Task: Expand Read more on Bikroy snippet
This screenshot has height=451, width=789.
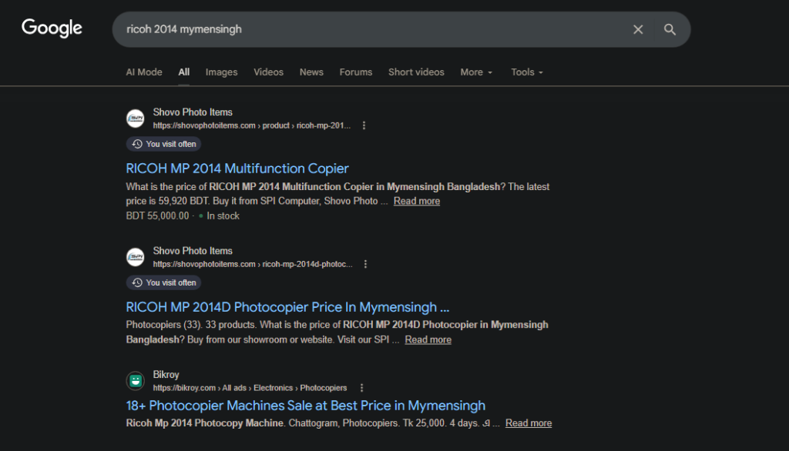Action: point(529,423)
